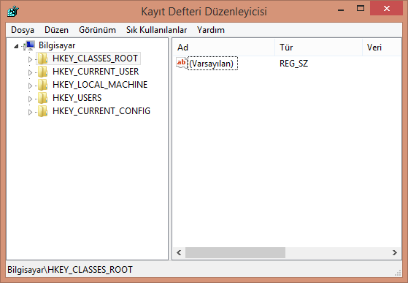The height and width of the screenshot is (283, 408).
Task: Maximize the Kayıt Defteri Düzenleyicisi window
Action: click(361, 9)
